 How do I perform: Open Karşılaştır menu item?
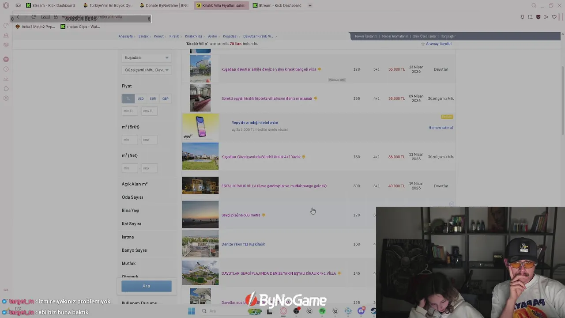[448, 36]
